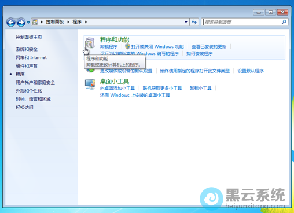Click 卸载小工具 link
The height and width of the screenshot is (213, 294).
point(201,89)
